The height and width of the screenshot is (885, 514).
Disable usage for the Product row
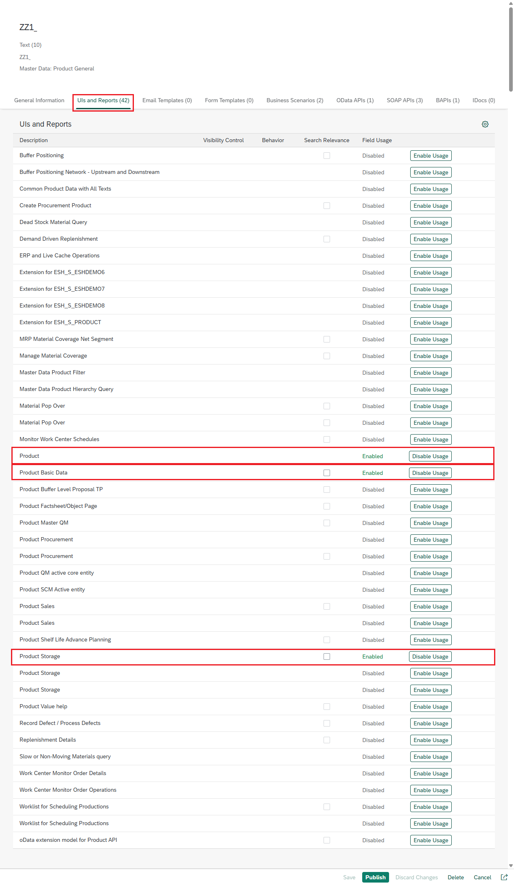tap(430, 456)
